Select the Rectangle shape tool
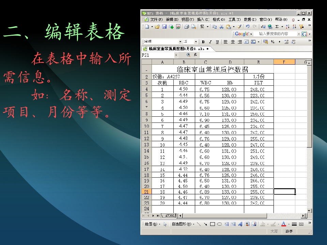This screenshot has width=327, height=245. [212, 224]
